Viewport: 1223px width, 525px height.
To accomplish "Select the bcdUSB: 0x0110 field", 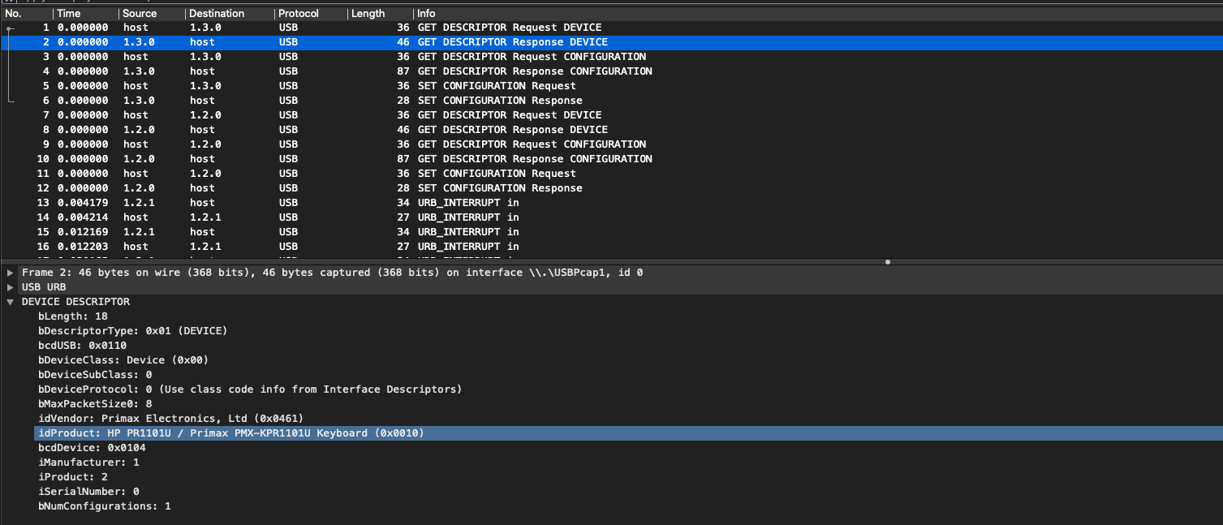I will [82, 346].
